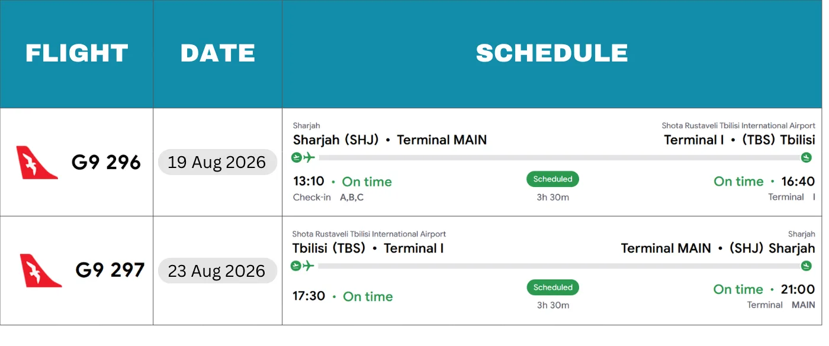This screenshot has height=346, width=829.
Task: Select the 19 Aug 2026 date pill
Action: (217, 162)
